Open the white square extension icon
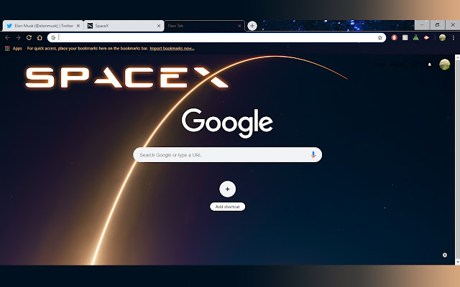Image resolution: width=460 pixels, height=287 pixels. tap(405, 37)
